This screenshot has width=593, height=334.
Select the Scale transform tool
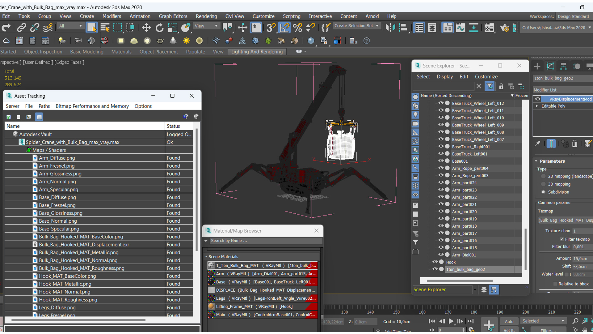[x=172, y=28]
